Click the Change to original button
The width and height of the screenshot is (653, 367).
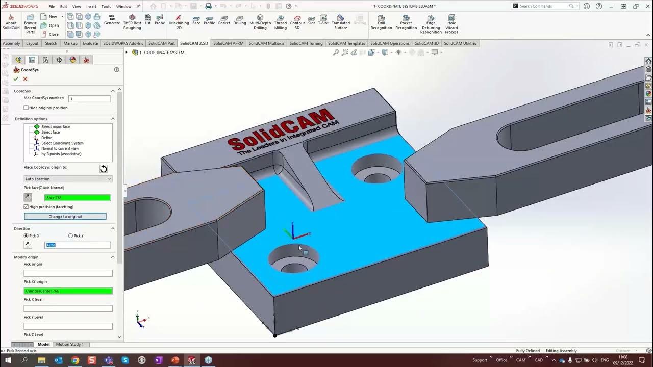pyautogui.click(x=65, y=217)
